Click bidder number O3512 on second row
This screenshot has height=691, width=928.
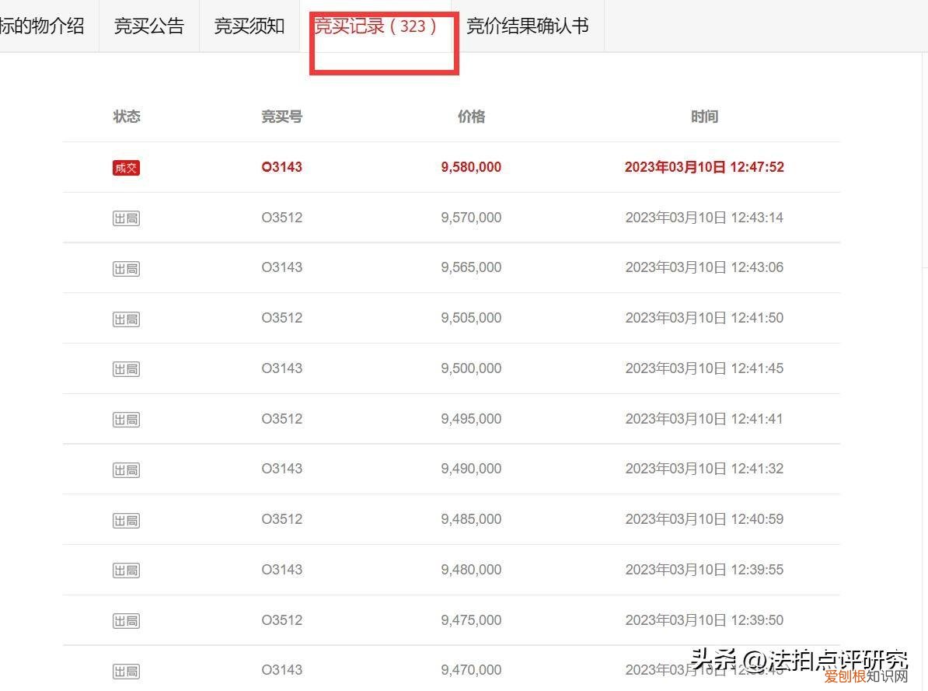pos(281,218)
